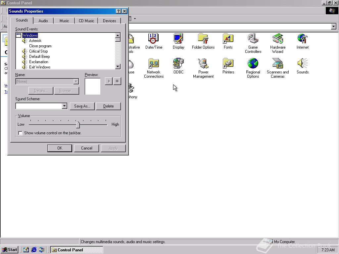Switch to the Music tab
This screenshot has height=254, width=339.
pos(64,21)
